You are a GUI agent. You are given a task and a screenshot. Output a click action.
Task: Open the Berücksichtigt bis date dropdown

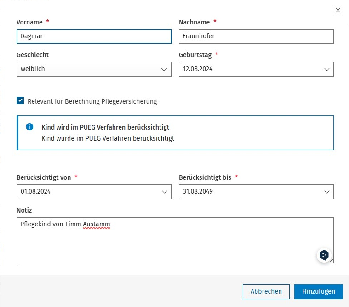coord(327,192)
